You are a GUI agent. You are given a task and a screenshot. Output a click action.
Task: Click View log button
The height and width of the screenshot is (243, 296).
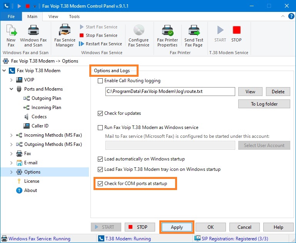[x=250, y=92]
